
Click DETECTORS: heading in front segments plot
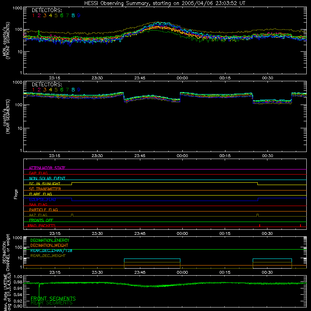[47, 10]
